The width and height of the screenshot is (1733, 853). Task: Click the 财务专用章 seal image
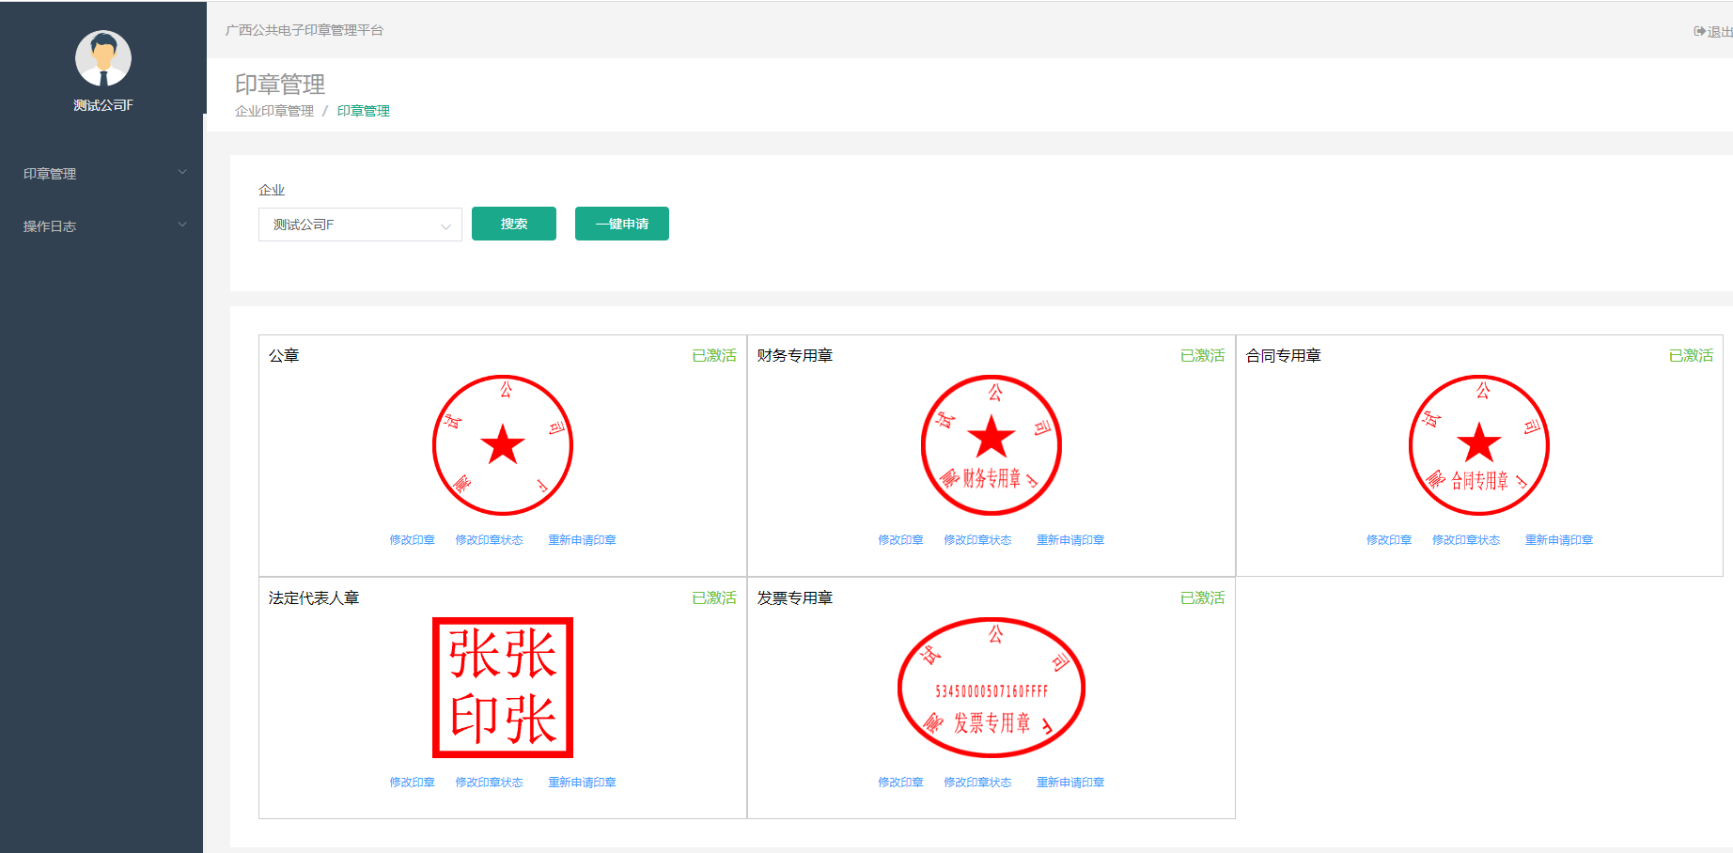pyautogui.click(x=991, y=445)
